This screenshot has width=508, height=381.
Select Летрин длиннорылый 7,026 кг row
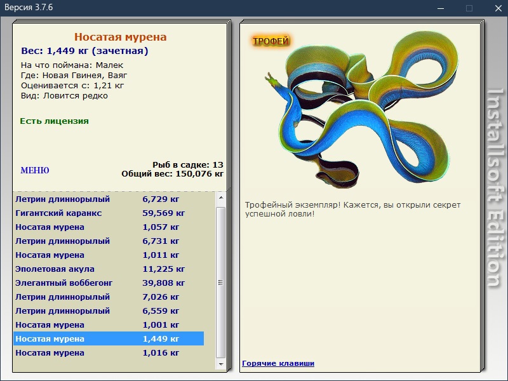tap(109, 297)
